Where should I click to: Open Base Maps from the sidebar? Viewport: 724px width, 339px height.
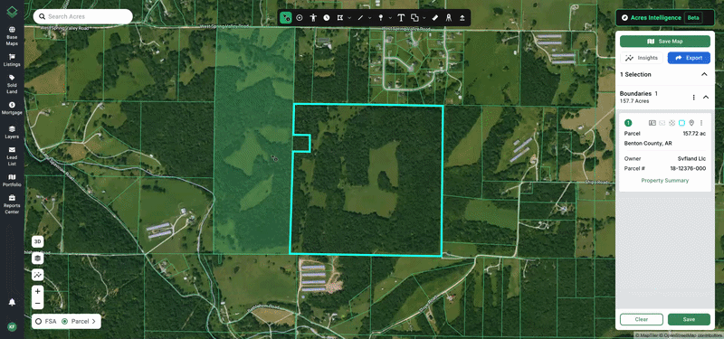coord(12,36)
